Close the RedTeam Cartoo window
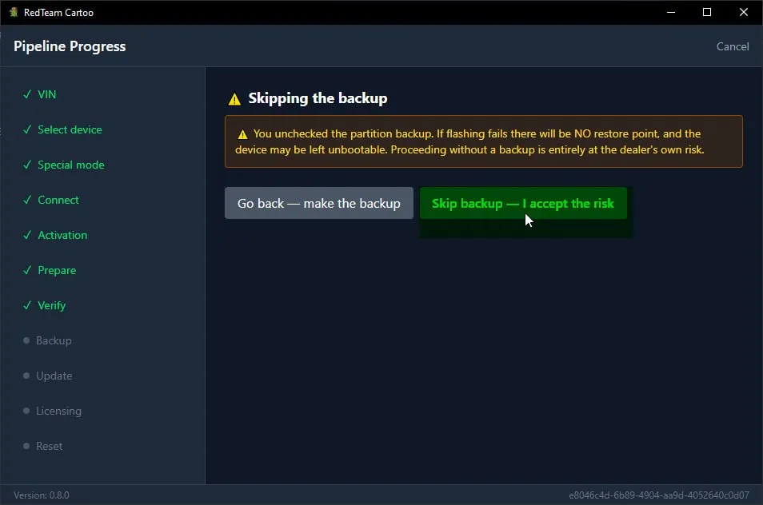The width and height of the screenshot is (763, 505). 744,12
